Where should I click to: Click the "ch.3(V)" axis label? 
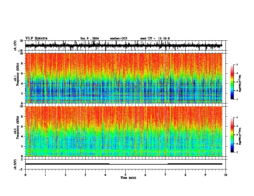pos(15,164)
